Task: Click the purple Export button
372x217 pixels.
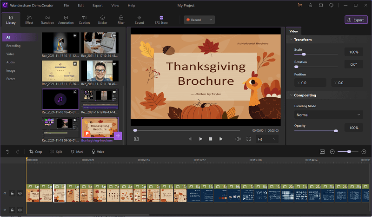Action: pos(356,20)
